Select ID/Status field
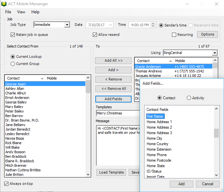The width and height of the screenshot is (224, 192). click(154, 171)
